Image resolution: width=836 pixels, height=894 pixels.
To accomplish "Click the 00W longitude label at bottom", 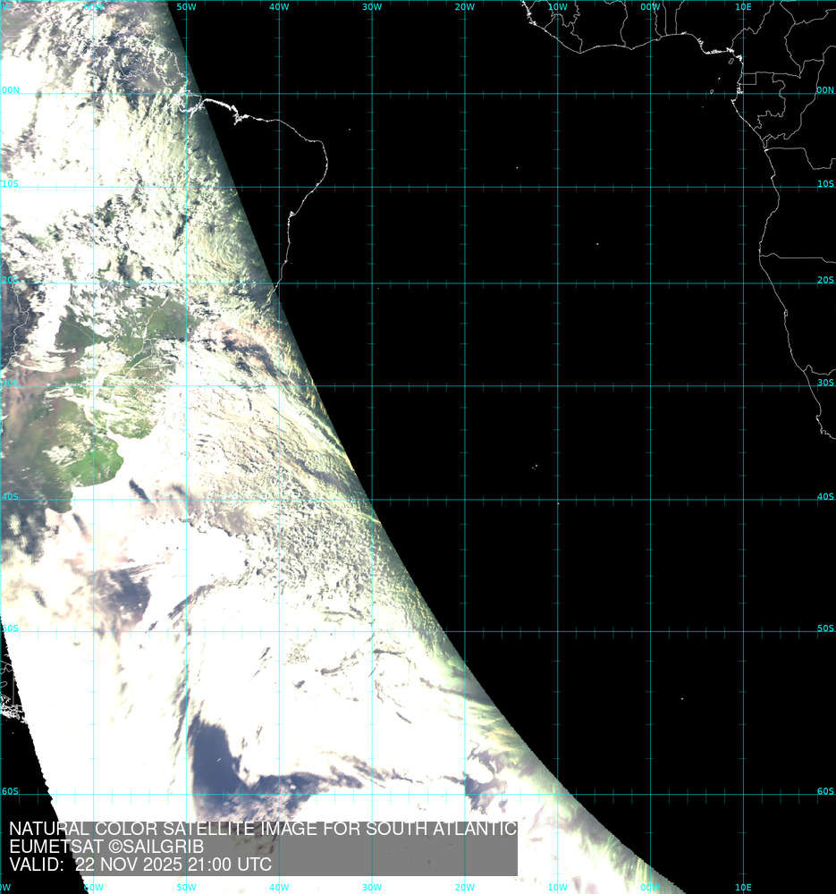I will point(650,888).
